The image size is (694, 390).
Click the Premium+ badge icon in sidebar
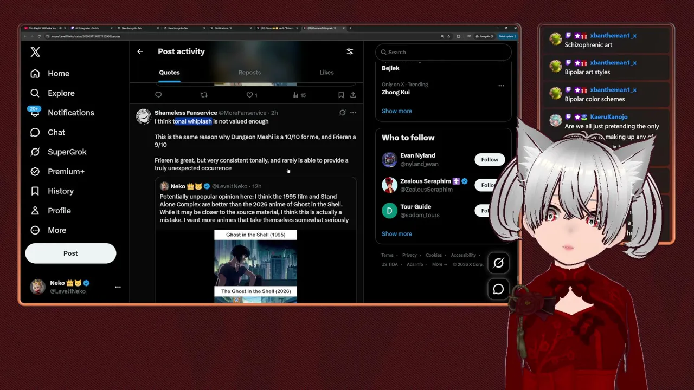(x=35, y=171)
